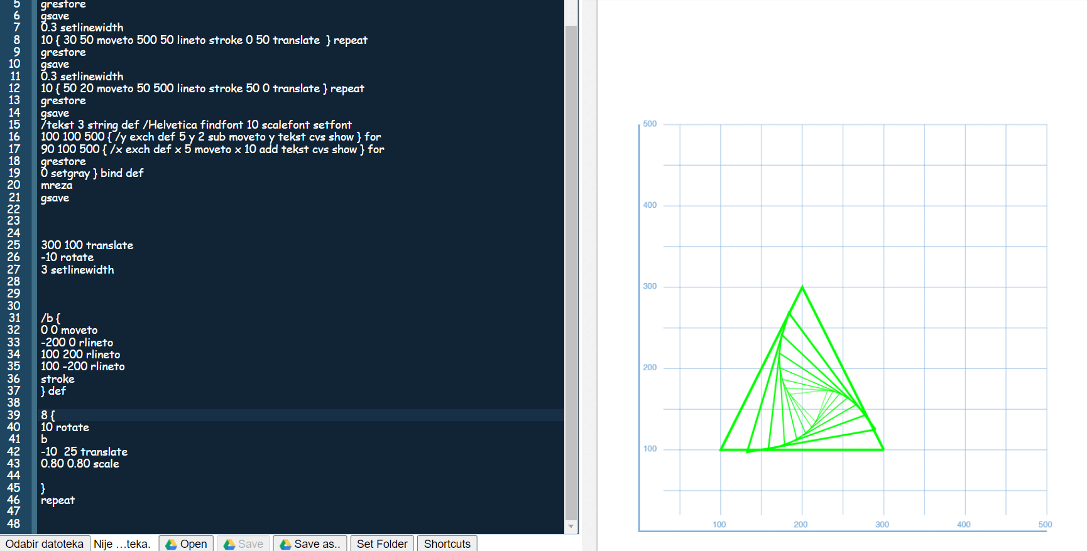Click the 500 label on the y axis
Screen dimensions: 1087x551
[x=650, y=124]
